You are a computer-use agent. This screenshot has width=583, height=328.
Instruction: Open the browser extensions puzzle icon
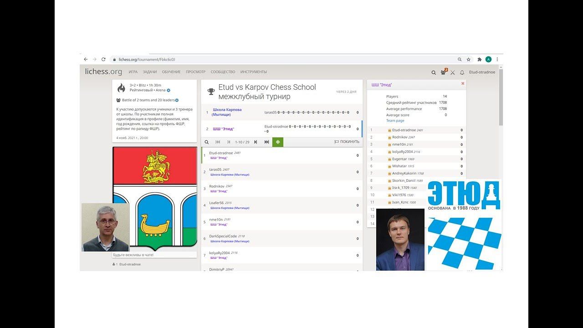click(480, 59)
